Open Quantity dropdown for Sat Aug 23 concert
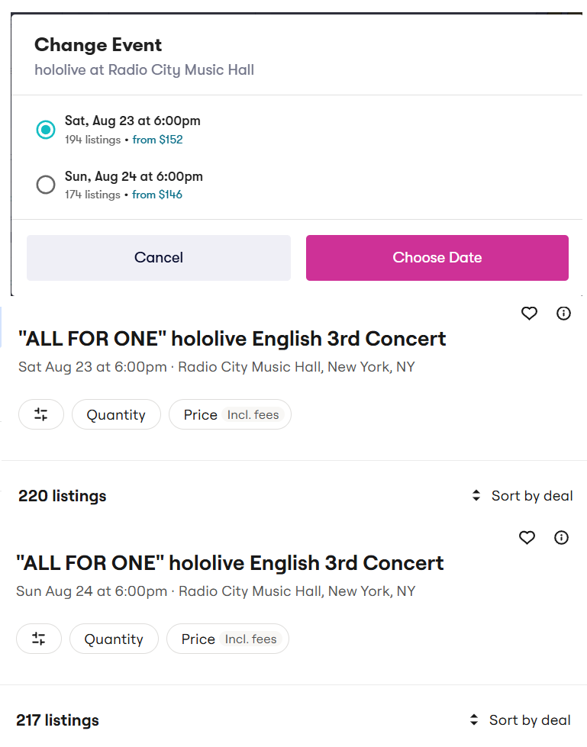 (x=116, y=414)
